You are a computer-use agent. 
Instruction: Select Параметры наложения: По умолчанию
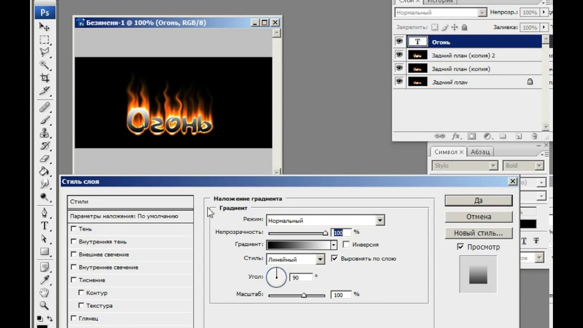(130, 216)
